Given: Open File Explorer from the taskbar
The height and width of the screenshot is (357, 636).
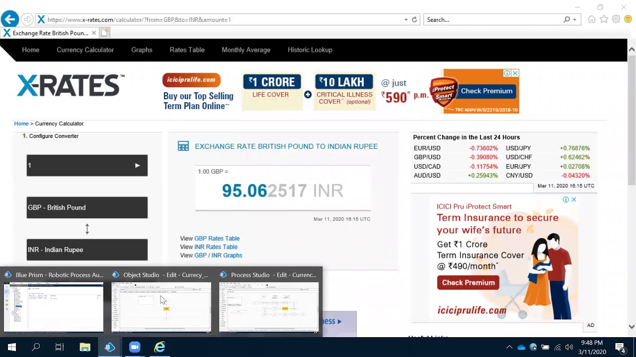Looking at the screenshot, I should pyautogui.click(x=85, y=347).
